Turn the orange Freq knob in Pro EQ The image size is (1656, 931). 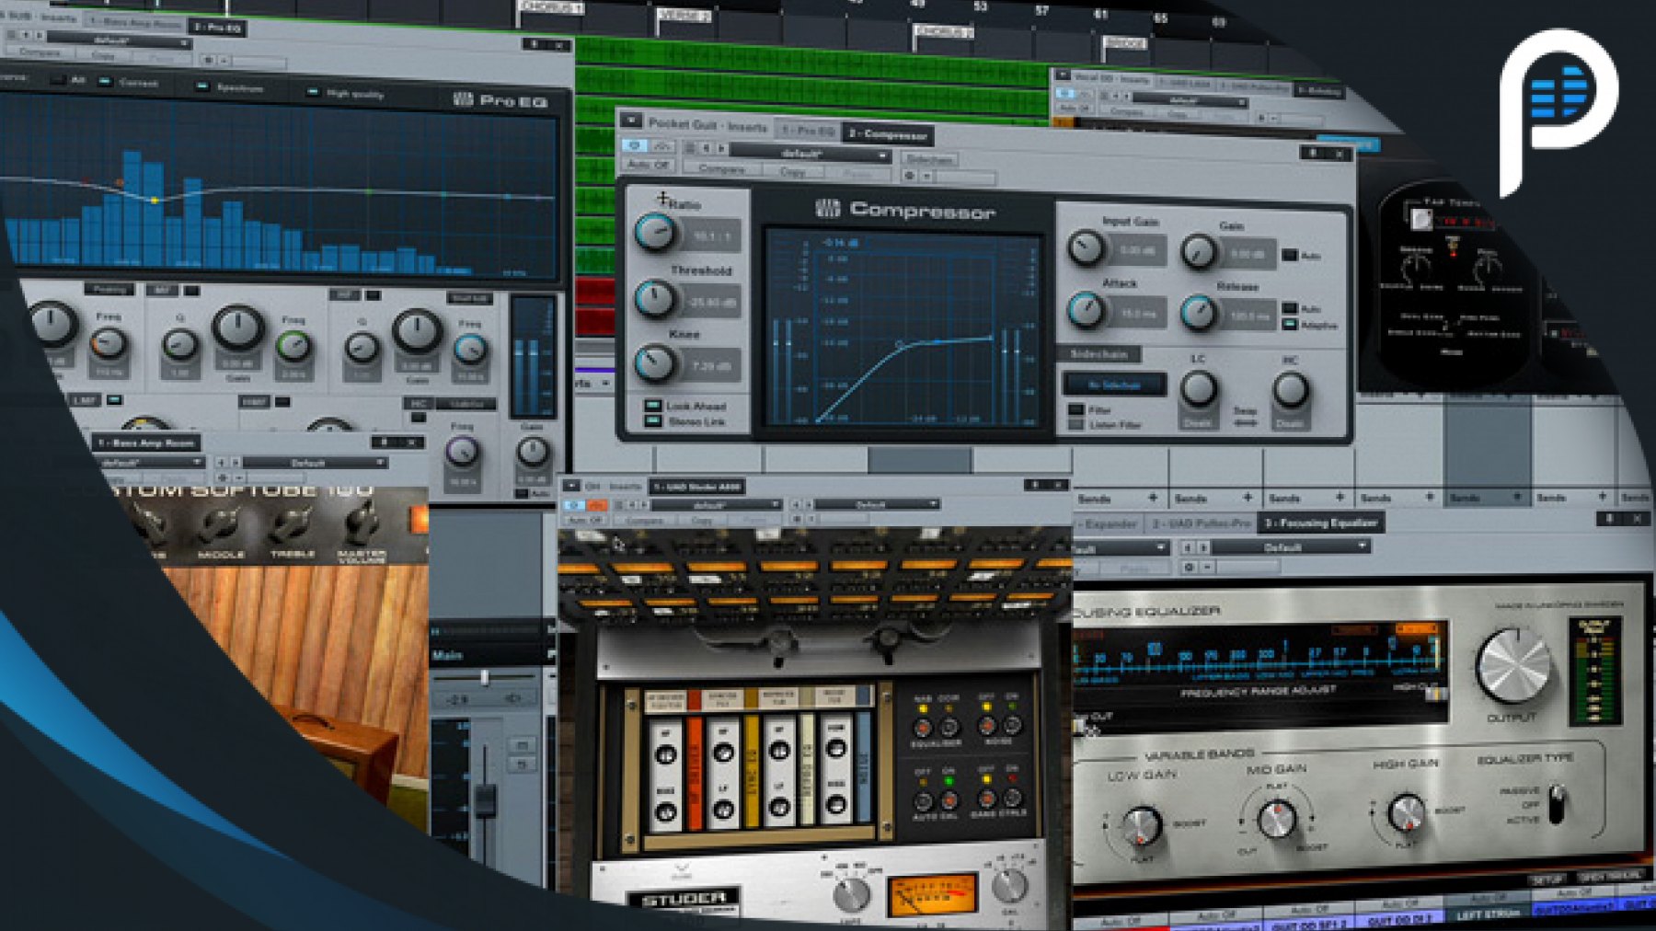(109, 344)
